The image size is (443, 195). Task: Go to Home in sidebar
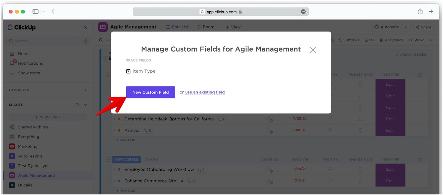point(24,54)
